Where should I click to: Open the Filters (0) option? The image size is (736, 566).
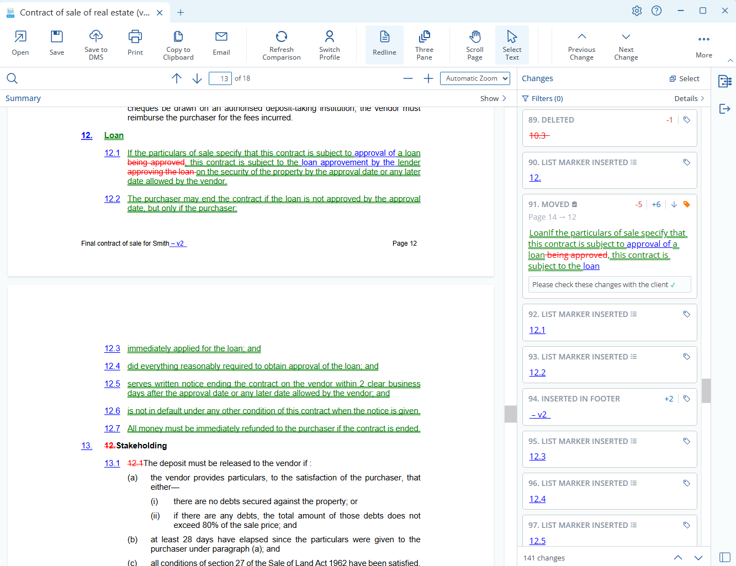[542, 98]
